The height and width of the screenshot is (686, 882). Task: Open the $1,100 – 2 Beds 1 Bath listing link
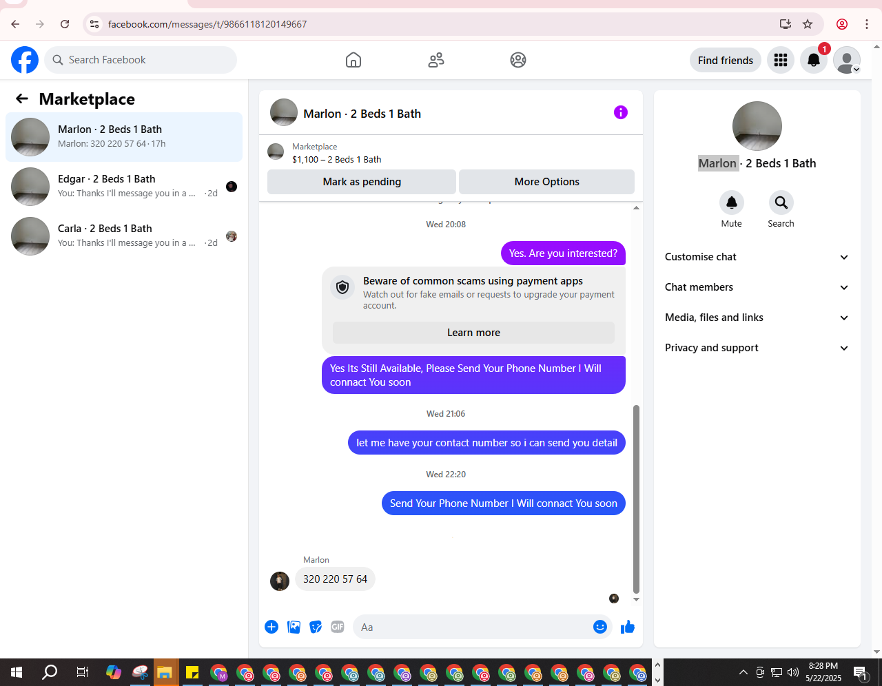[336, 159]
